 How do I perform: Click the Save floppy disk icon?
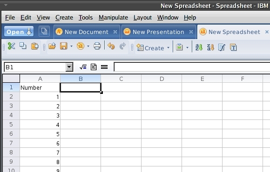click(63, 46)
